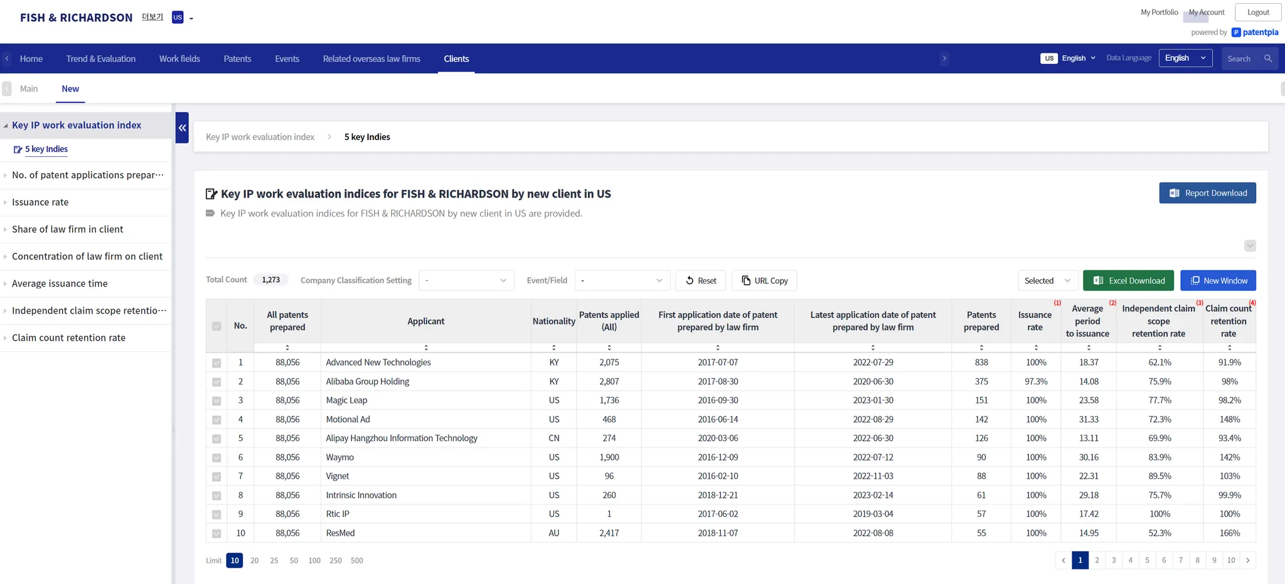The height and width of the screenshot is (584, 1285).
Task: Sort by Patents prepared column arrows
Action: click(x=981, y=348)
